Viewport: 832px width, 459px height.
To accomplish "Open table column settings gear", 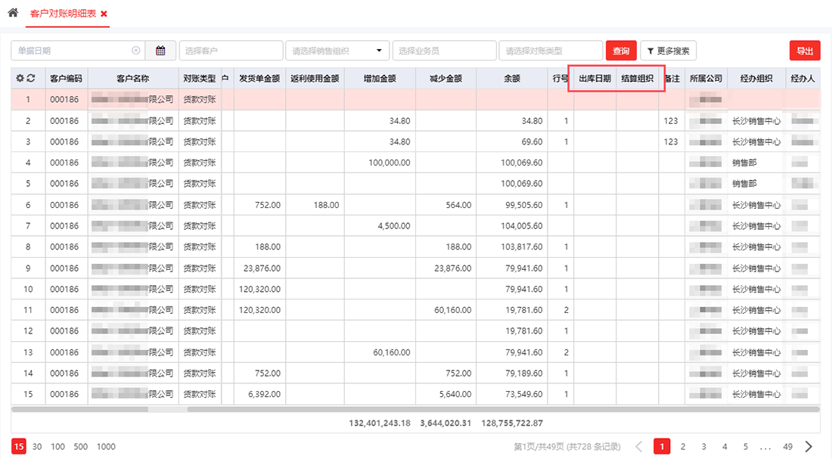I will tap(20, 78).
